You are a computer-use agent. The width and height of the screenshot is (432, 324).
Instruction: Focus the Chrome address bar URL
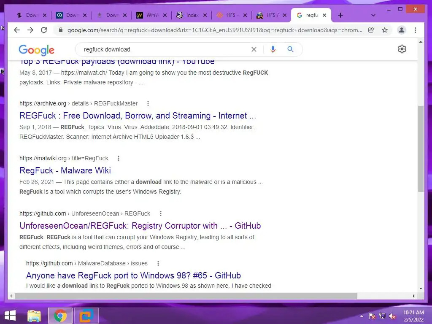pyautogui.click(x=215, y=30)
